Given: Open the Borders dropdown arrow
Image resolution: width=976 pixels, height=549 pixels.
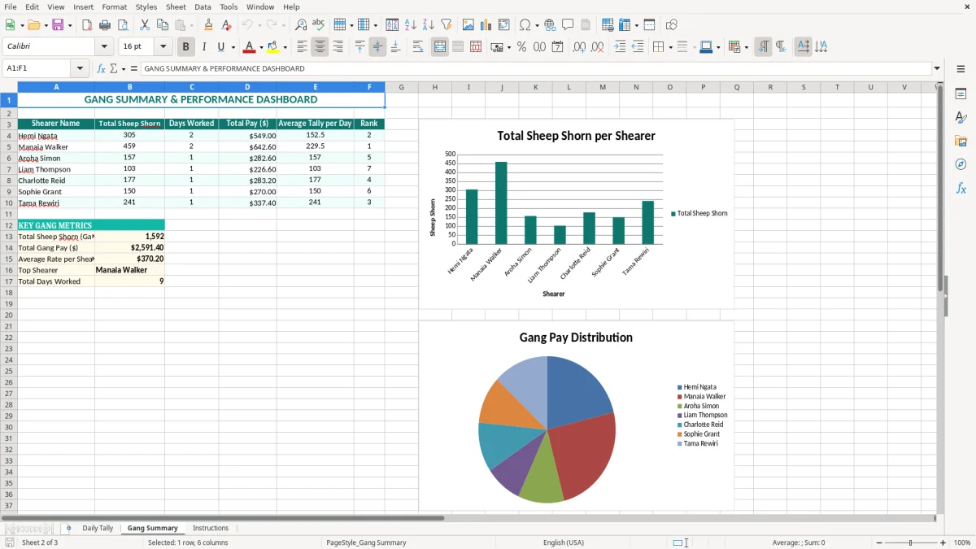Looking at the screenshot, I should pos(670,47).
